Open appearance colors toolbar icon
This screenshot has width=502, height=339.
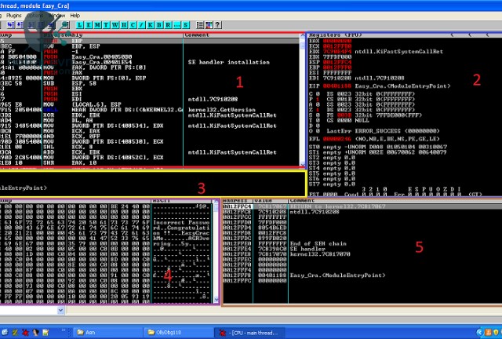(x=209, y=24)
